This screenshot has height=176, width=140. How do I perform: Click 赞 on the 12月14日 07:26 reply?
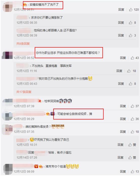[x=132, y=158]
